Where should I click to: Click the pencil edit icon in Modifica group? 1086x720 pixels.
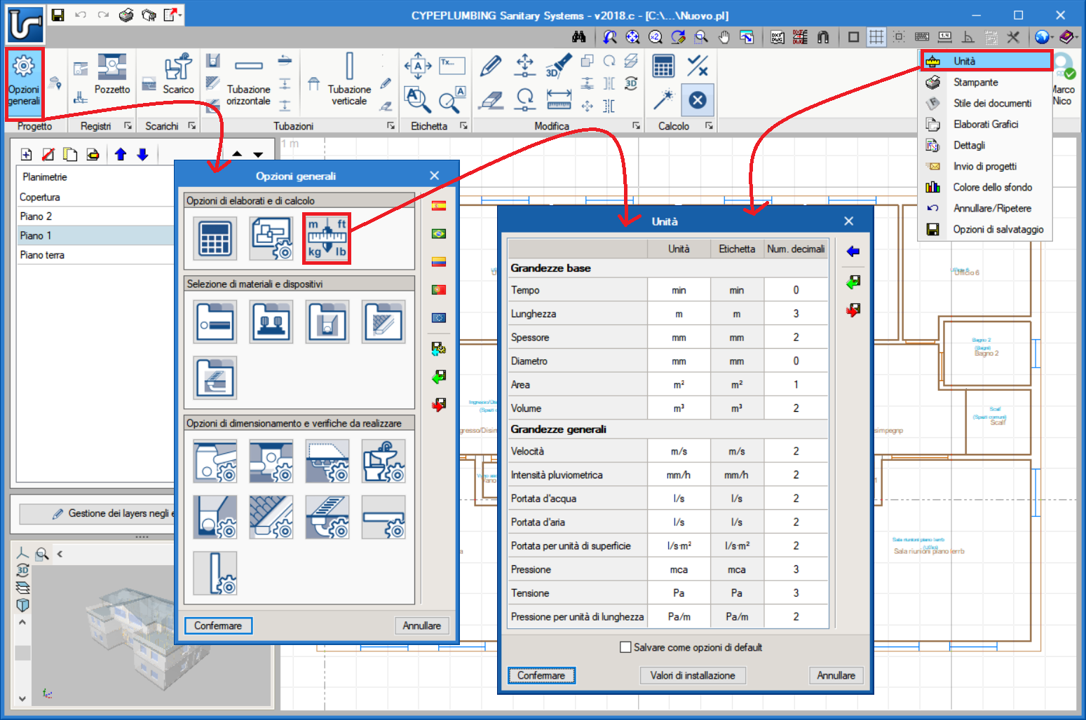point(491,66)
